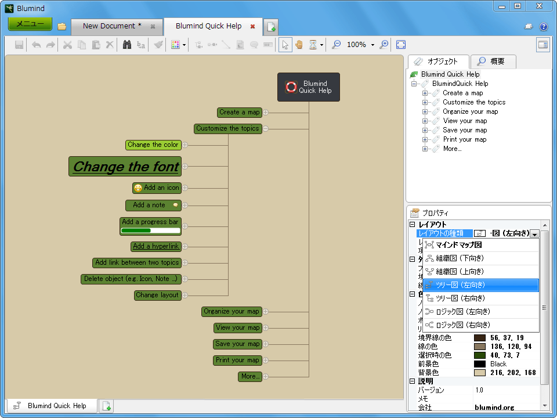
Task: Open a file with the folder icon
Action: [x=62, y=26]
